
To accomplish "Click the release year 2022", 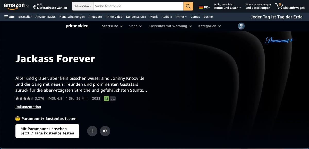I will point(96,98).
